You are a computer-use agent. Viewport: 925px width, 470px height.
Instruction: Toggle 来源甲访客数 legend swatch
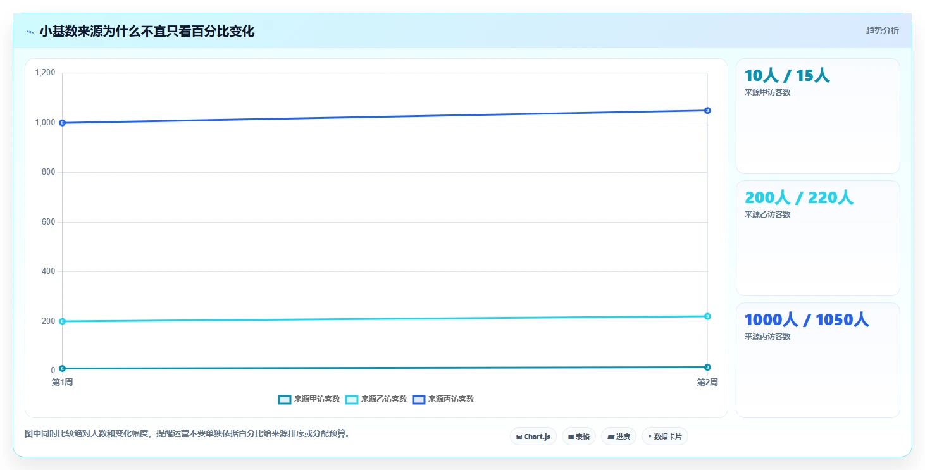(x=285, y=400)
